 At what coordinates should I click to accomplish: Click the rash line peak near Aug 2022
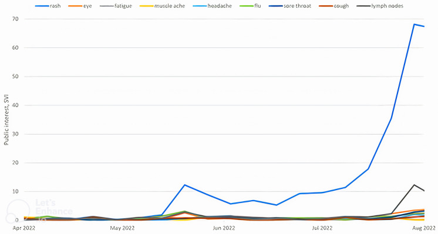point(414,24)
